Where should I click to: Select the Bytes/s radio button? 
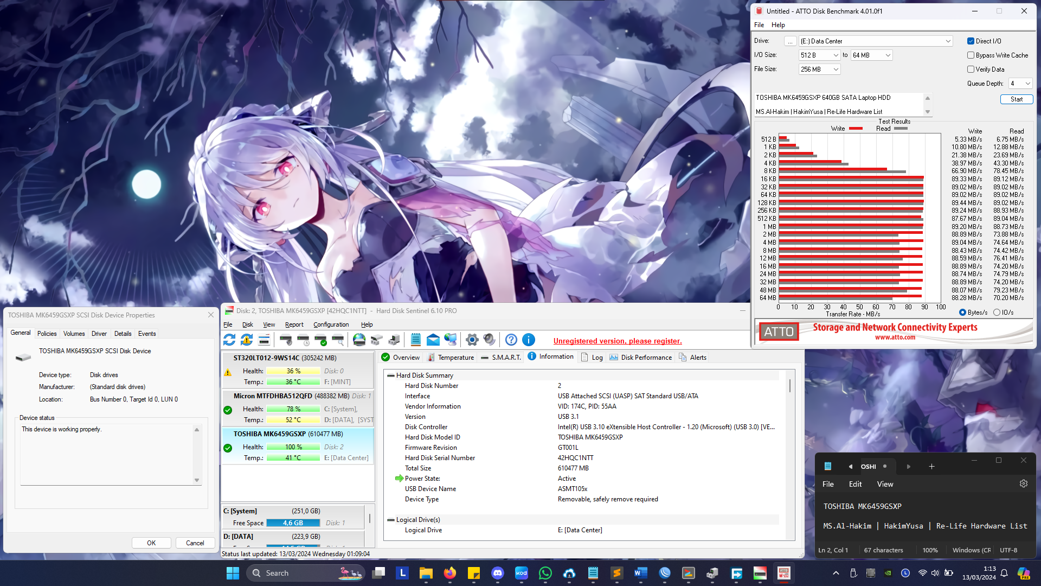click(x=962, y=313)
